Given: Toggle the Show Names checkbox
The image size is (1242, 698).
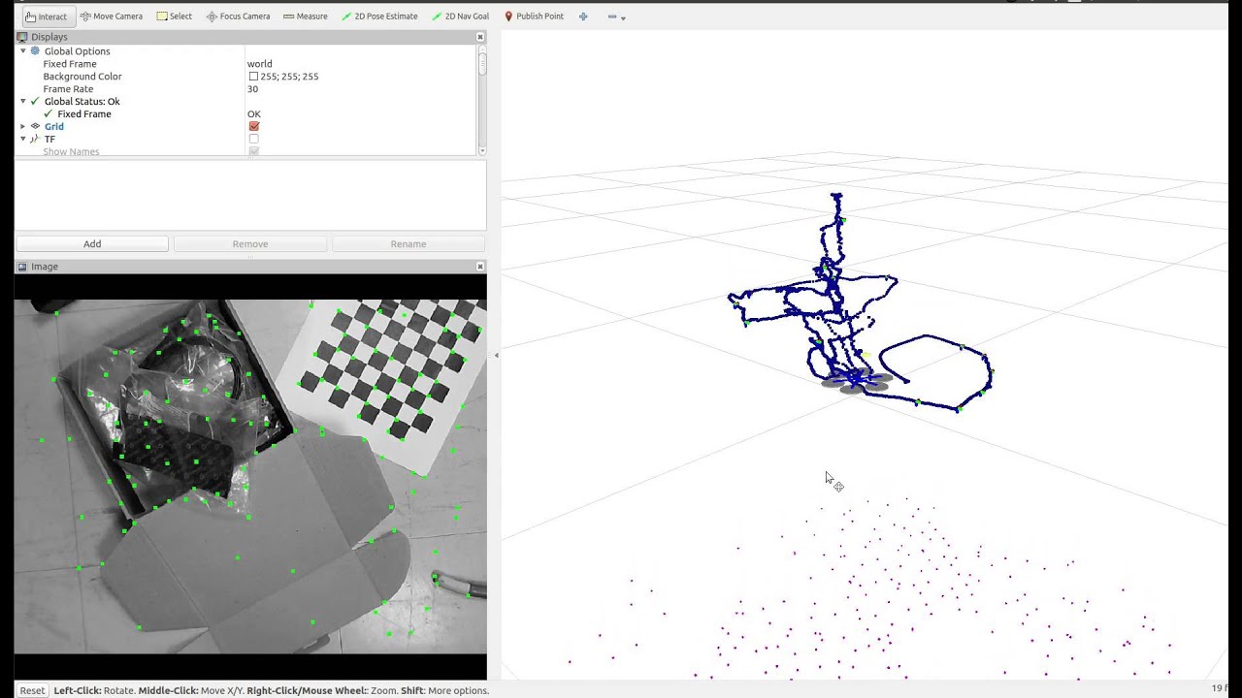Looking at the screenshot, I should (254, 152).
